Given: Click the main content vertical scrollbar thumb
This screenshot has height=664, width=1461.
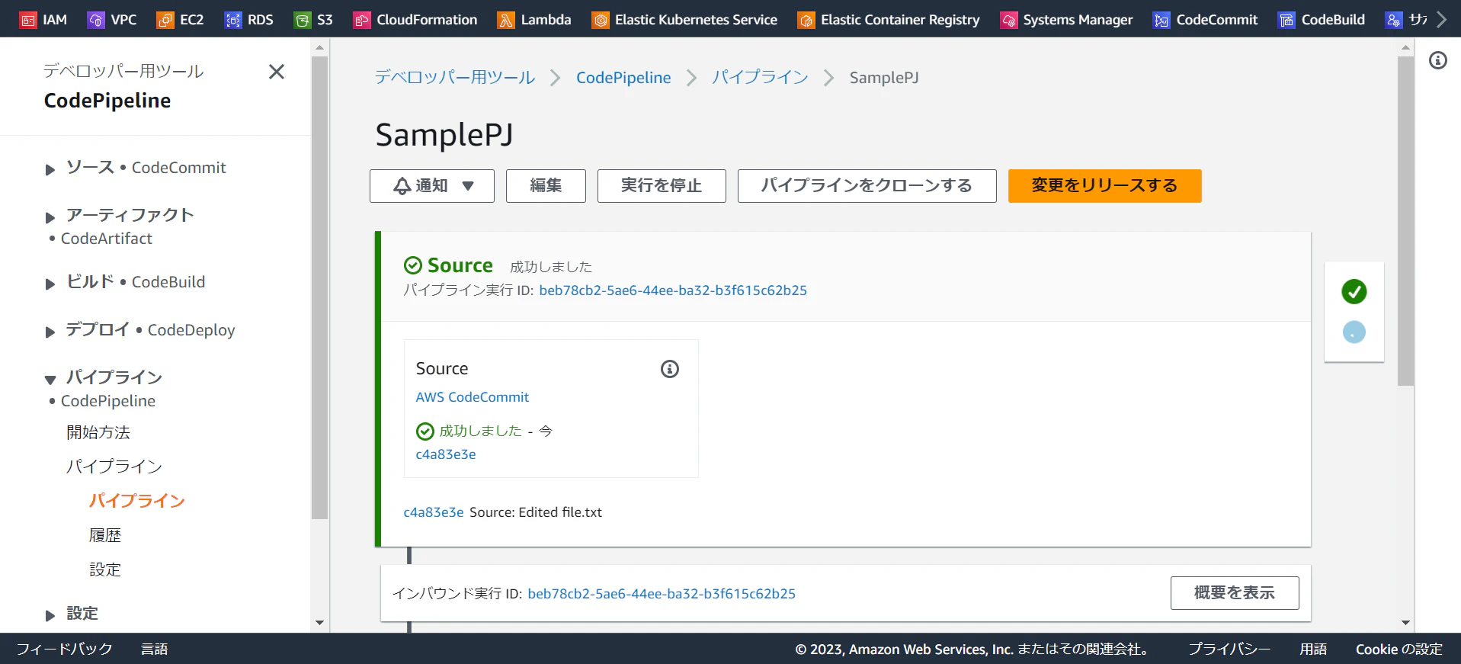Looking at the screenshot, I should coord(1406,221).
